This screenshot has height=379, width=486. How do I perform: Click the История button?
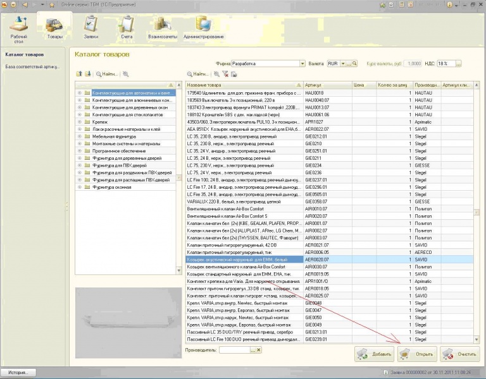[x=18, y=372]
